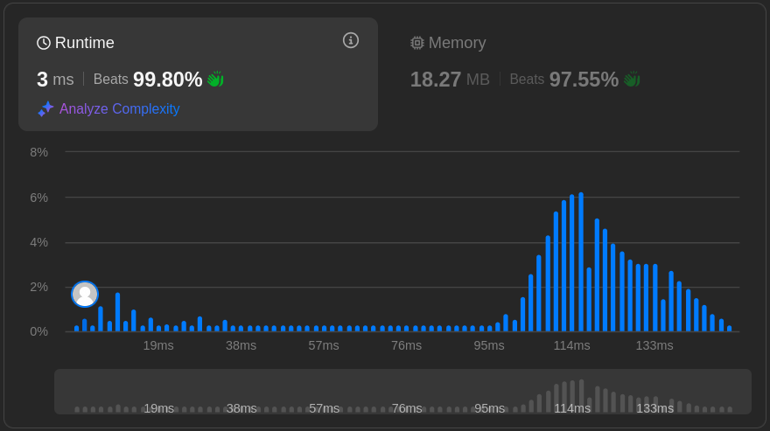
Task: Click the mini overview range slider strip
Action: click(x=402, y=392)
